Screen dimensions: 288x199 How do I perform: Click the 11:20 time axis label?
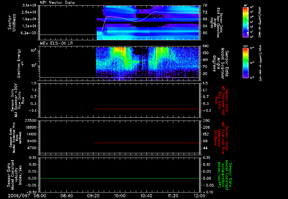tap(173, 196)
